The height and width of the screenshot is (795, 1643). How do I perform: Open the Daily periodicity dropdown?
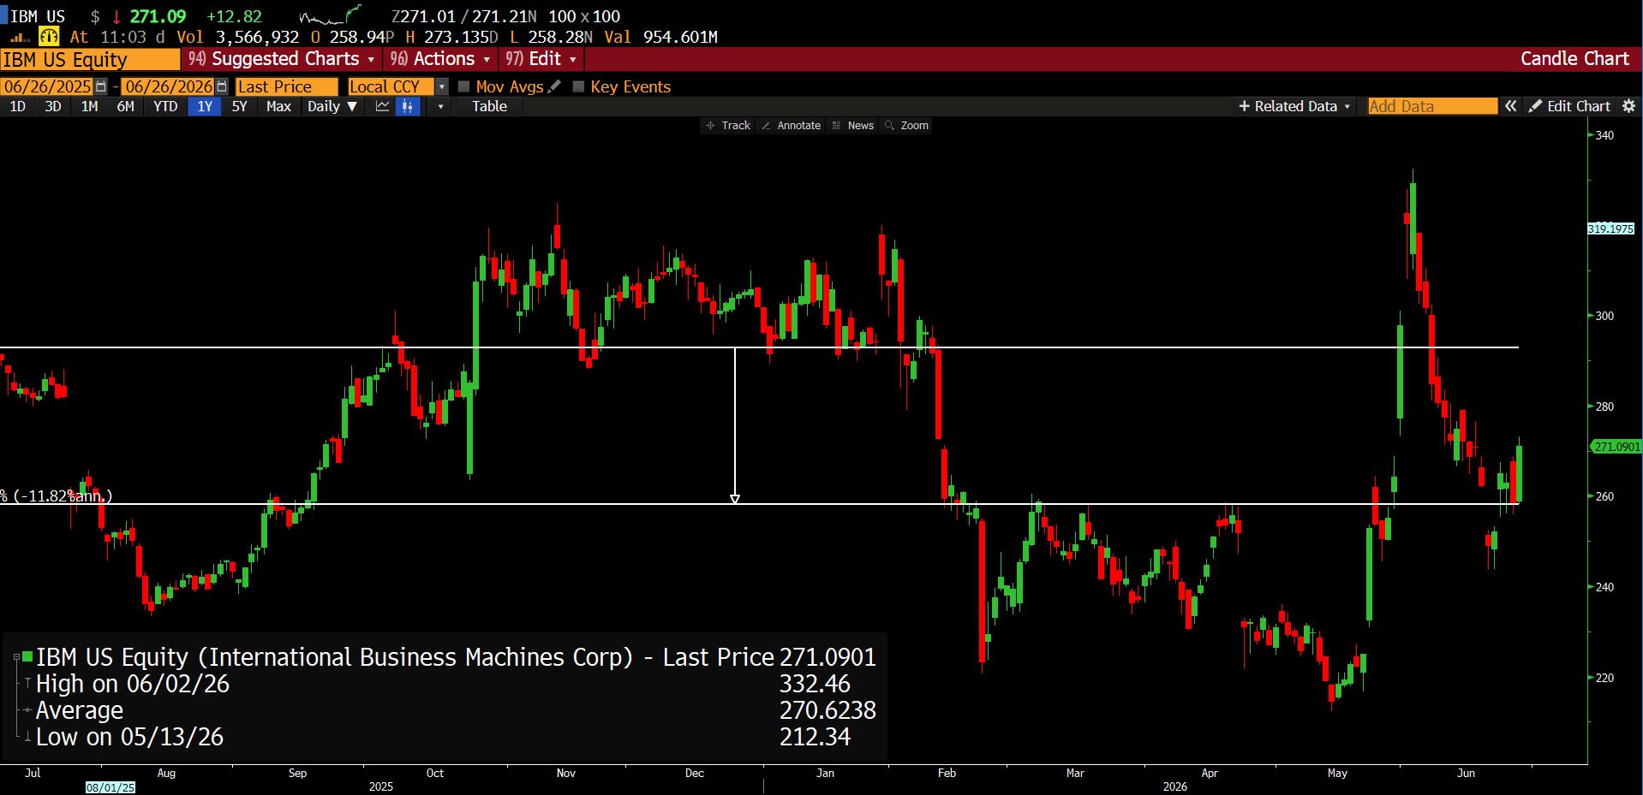coord(332,106)
